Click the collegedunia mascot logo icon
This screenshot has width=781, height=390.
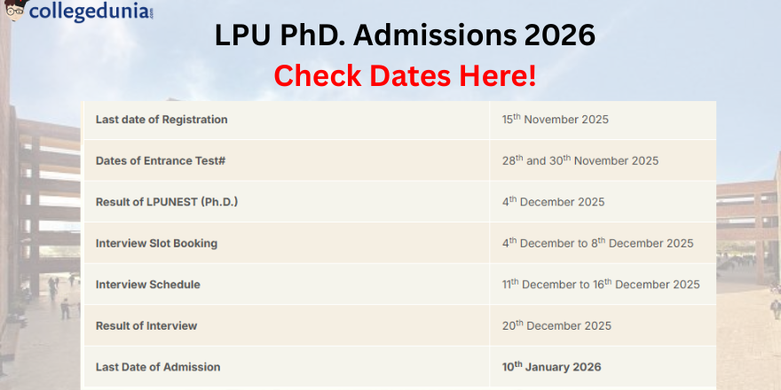coord(15,10)
